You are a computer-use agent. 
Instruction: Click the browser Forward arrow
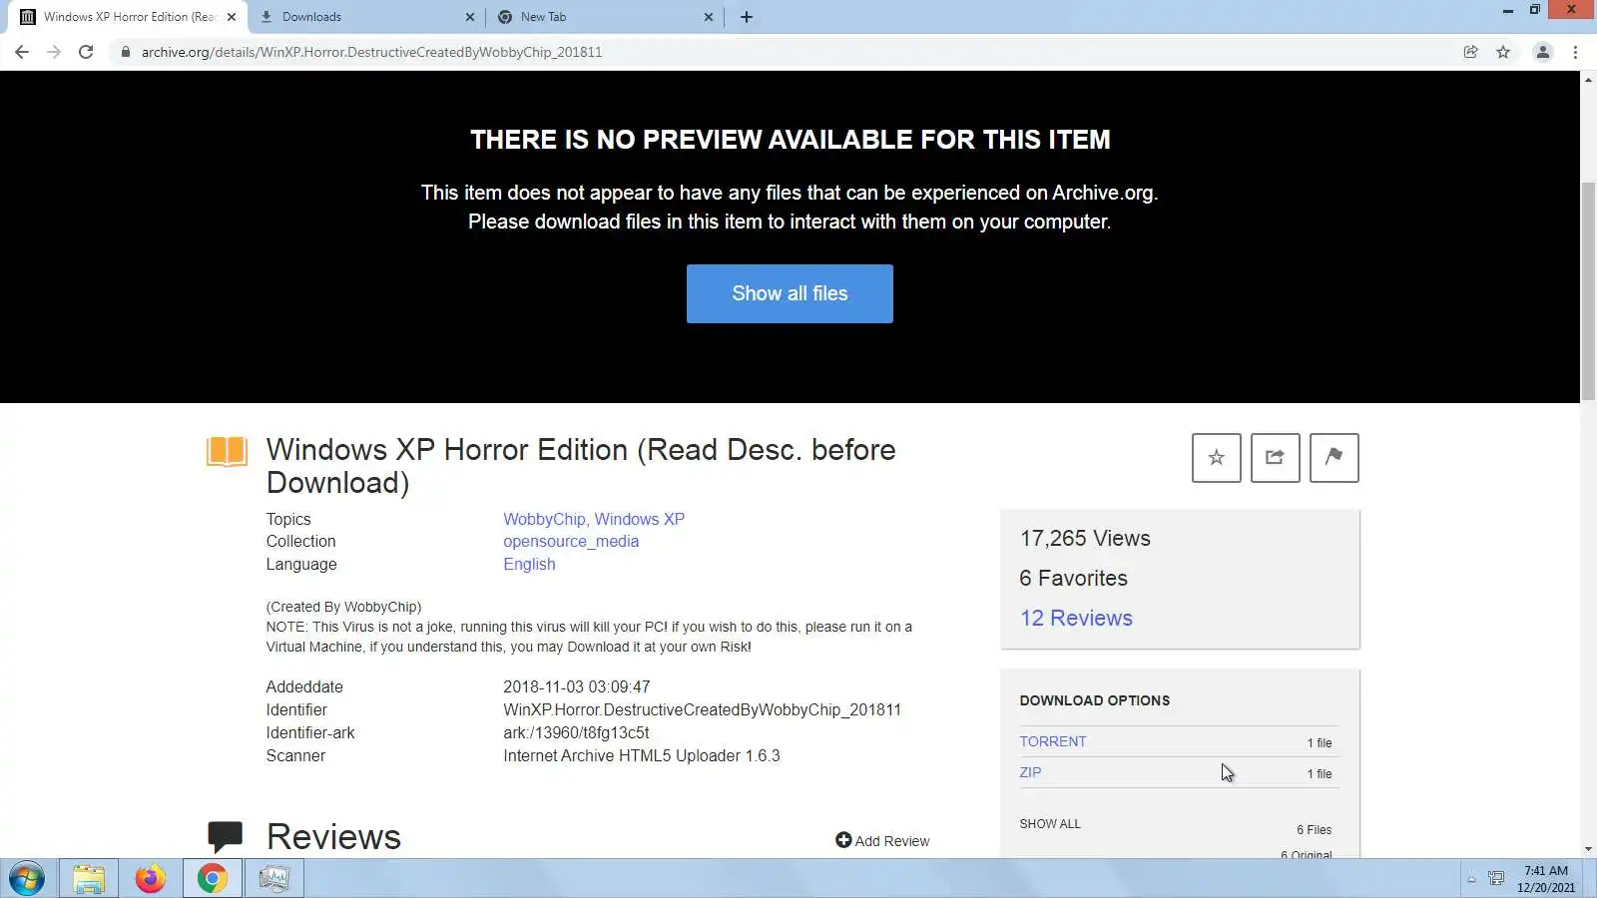[x=54, y=52]
